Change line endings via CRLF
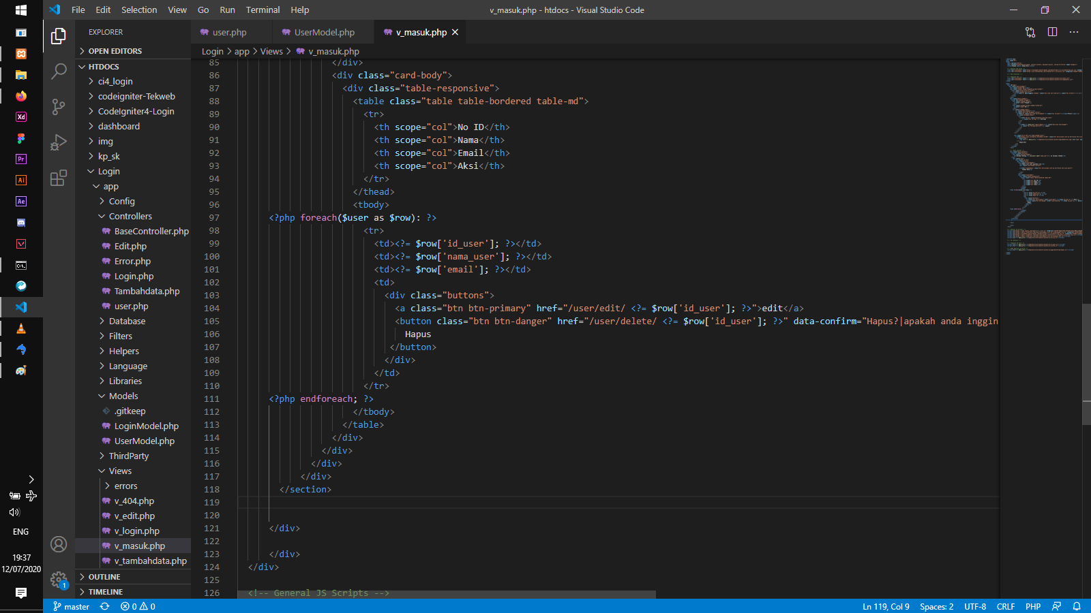 click(x=1006, y=606)
